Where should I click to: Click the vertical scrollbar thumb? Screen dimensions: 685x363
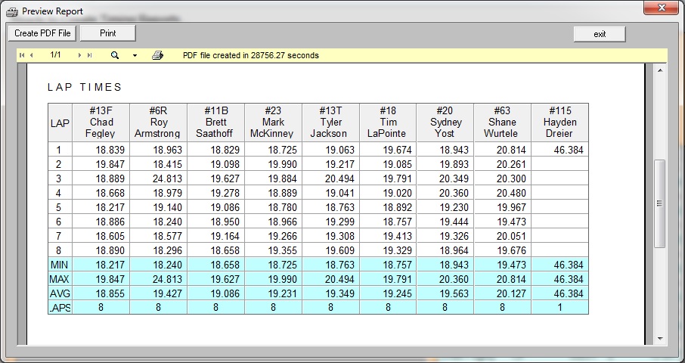tap(659, 203)
